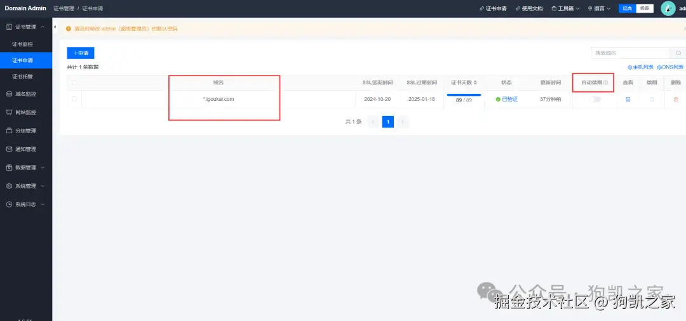
Task: Open 网站监控 menu item
Action: pos(26,112)
